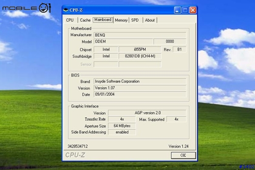The height and width of the screenshot is (170, 255).
Task: Switch to the CPU tab
Action: coord(70,20)
